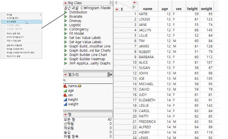
Task: Click the ordinal modeling-type icon beside age
Action: click(65, 91)
